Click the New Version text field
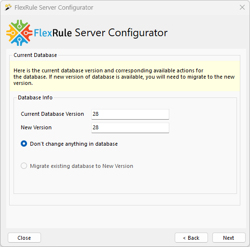 click(x=130, y=128)
